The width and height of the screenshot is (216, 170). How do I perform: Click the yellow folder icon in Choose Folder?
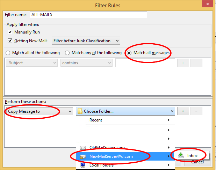click(x=80, y=111)
